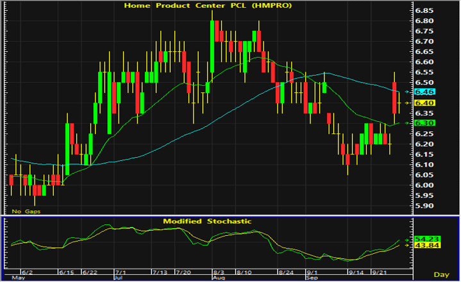The height and width of the screenshot is (282, 461).
Task: Click the chart title Home Product Center PCL (HMPRO)
Action: pos(208,5)
